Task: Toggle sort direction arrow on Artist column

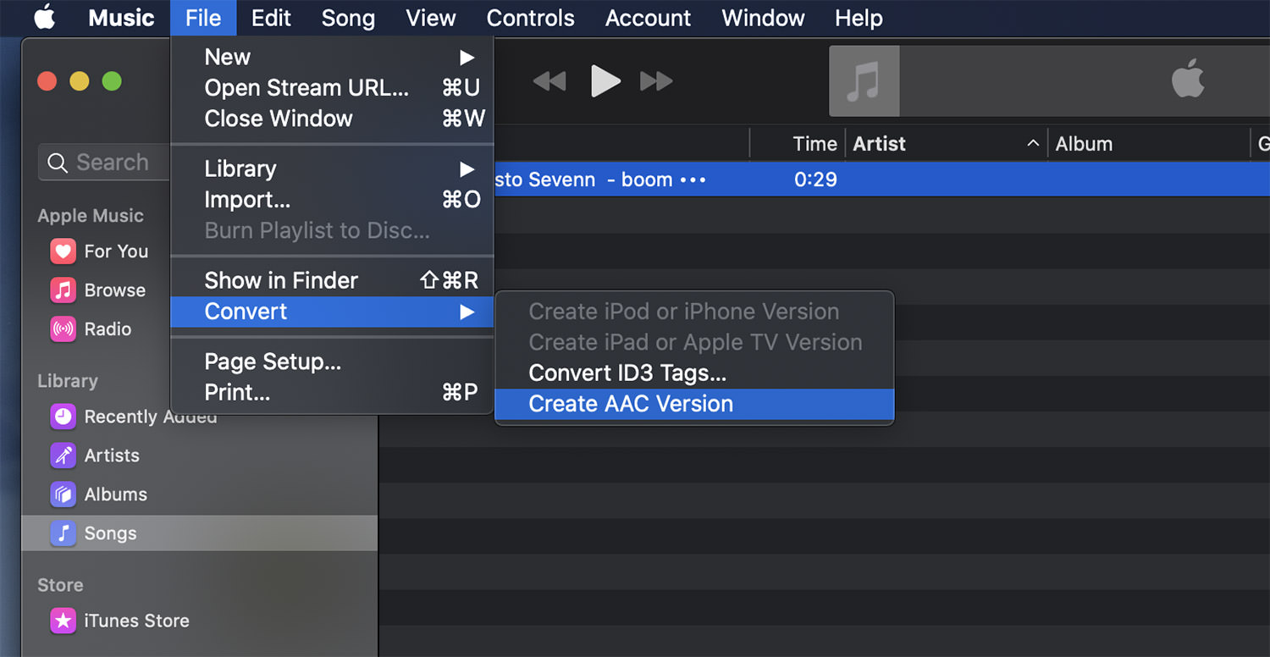Action: (x=1033, y=144)
